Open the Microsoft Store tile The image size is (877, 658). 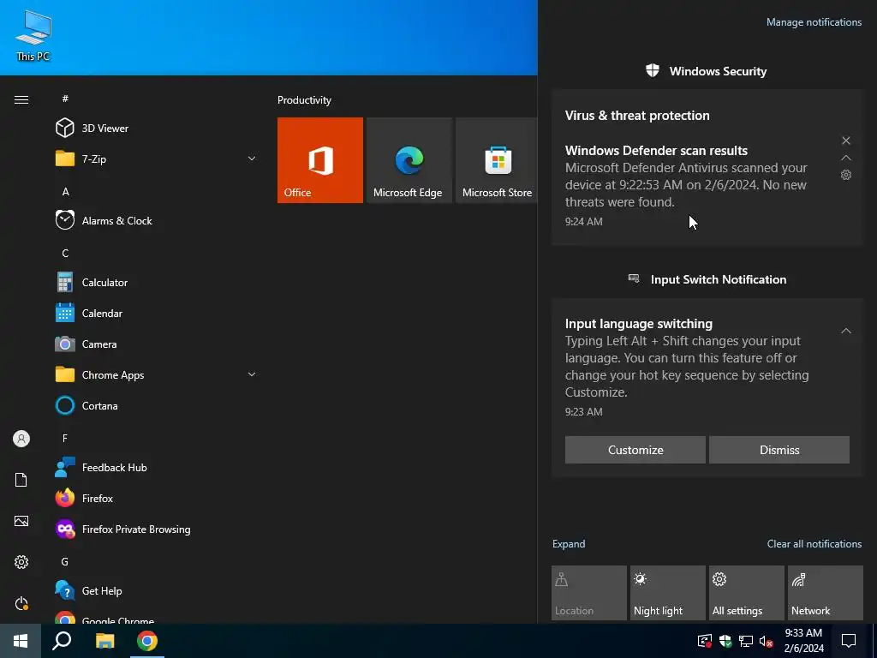click(x=497, y=160)
